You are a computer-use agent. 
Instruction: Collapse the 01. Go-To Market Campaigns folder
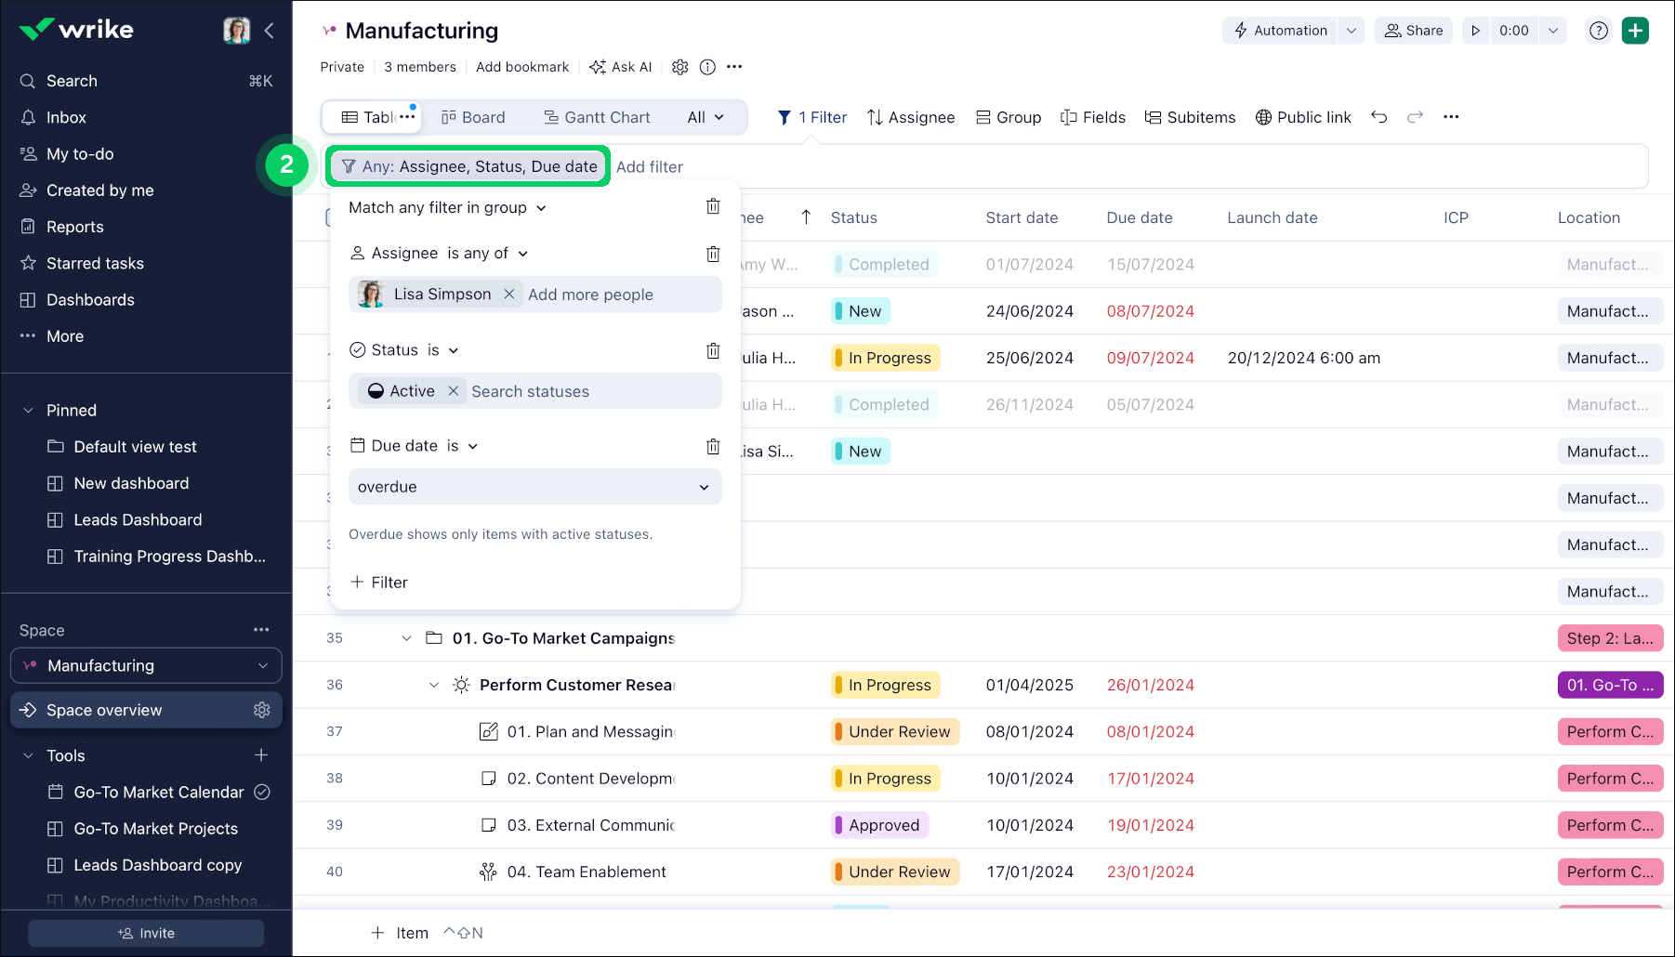pyautogui.click(x=406, y=638)
